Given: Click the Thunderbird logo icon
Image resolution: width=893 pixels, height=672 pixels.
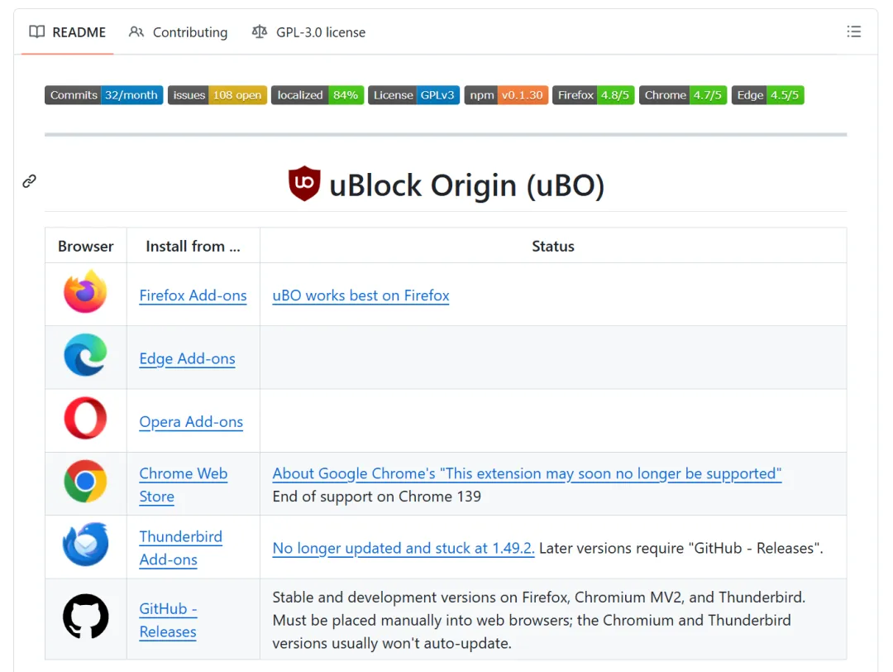Looking at the screenshot, I should pos(85,545).
